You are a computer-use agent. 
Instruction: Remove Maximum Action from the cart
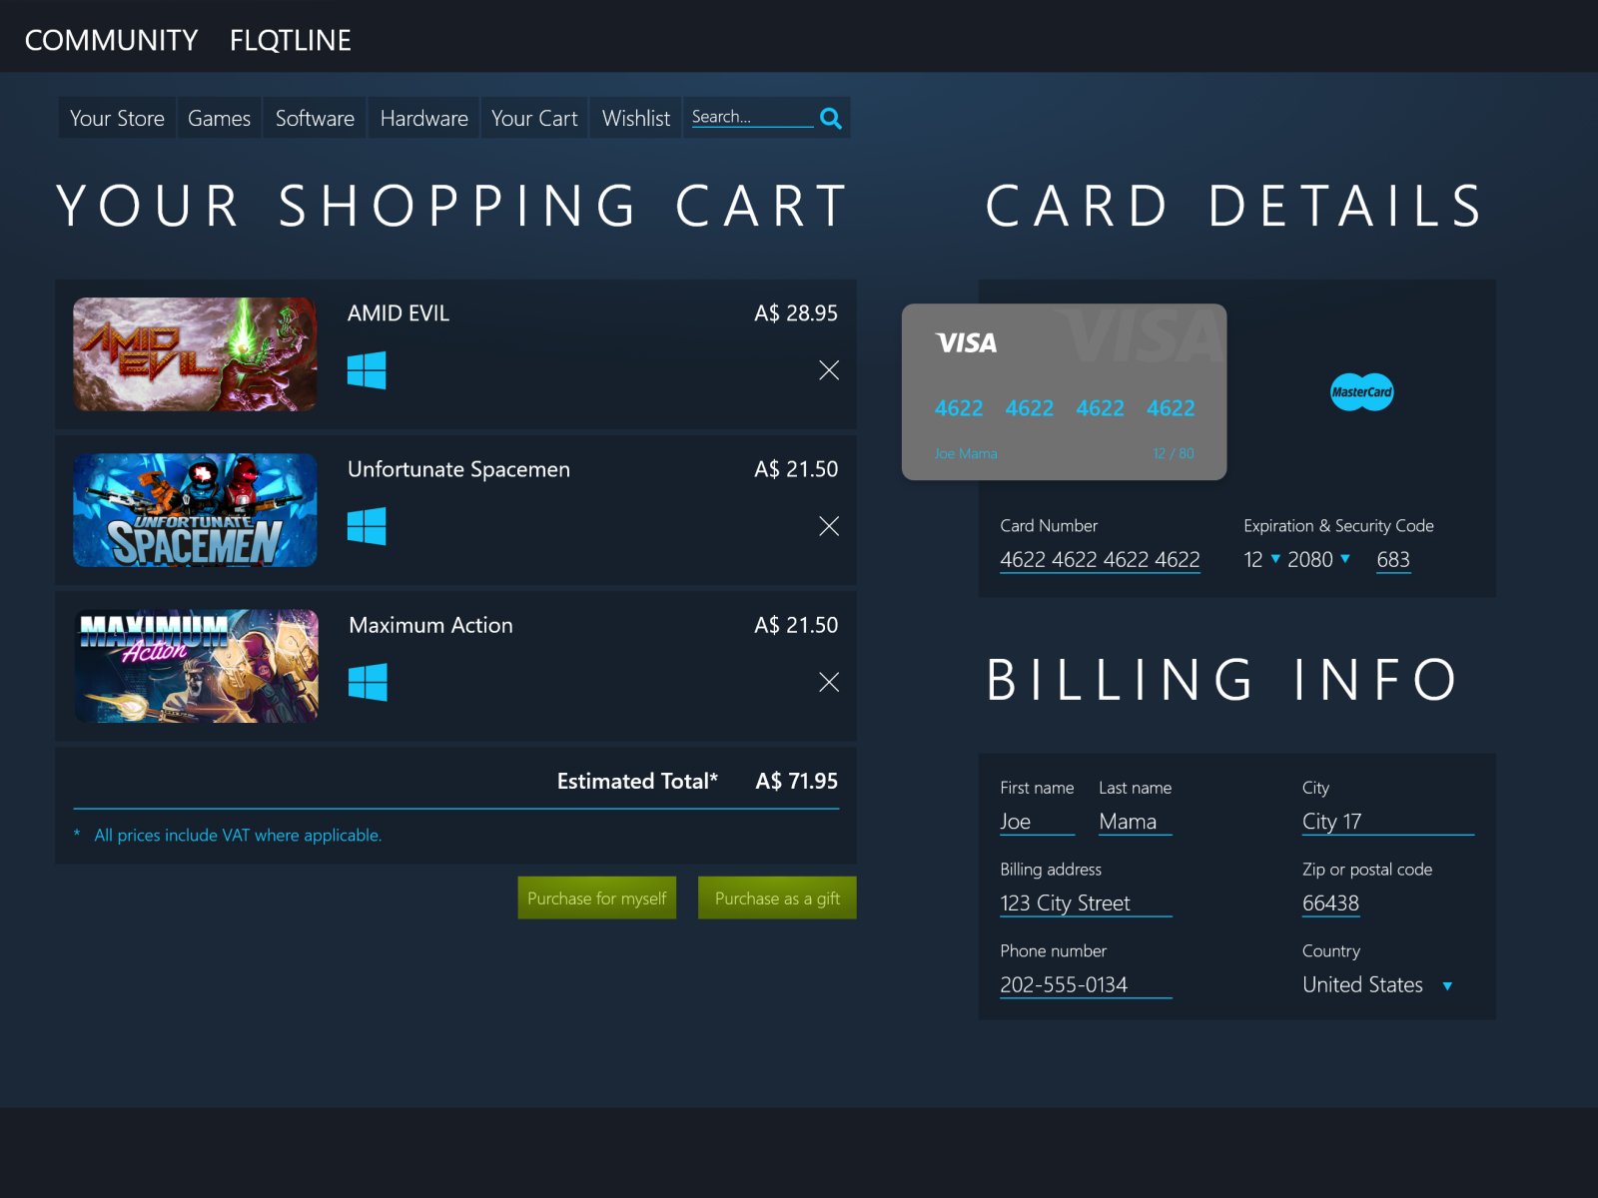point(829,682)
